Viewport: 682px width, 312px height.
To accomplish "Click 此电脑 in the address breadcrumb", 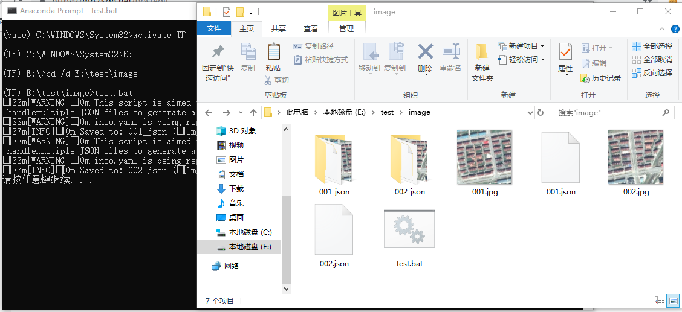I will tap(297, 112).
